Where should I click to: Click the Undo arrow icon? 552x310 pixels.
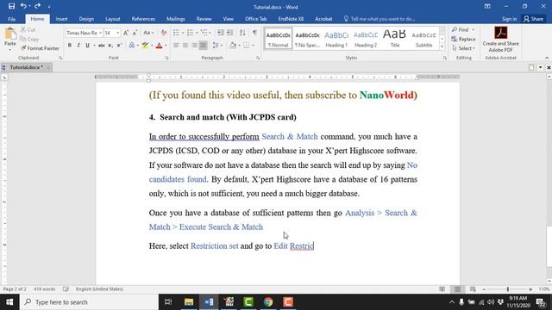[x=23, y=6]
